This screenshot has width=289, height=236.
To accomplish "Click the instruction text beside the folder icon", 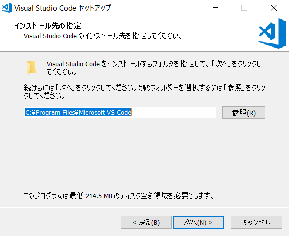I will 154,68.
